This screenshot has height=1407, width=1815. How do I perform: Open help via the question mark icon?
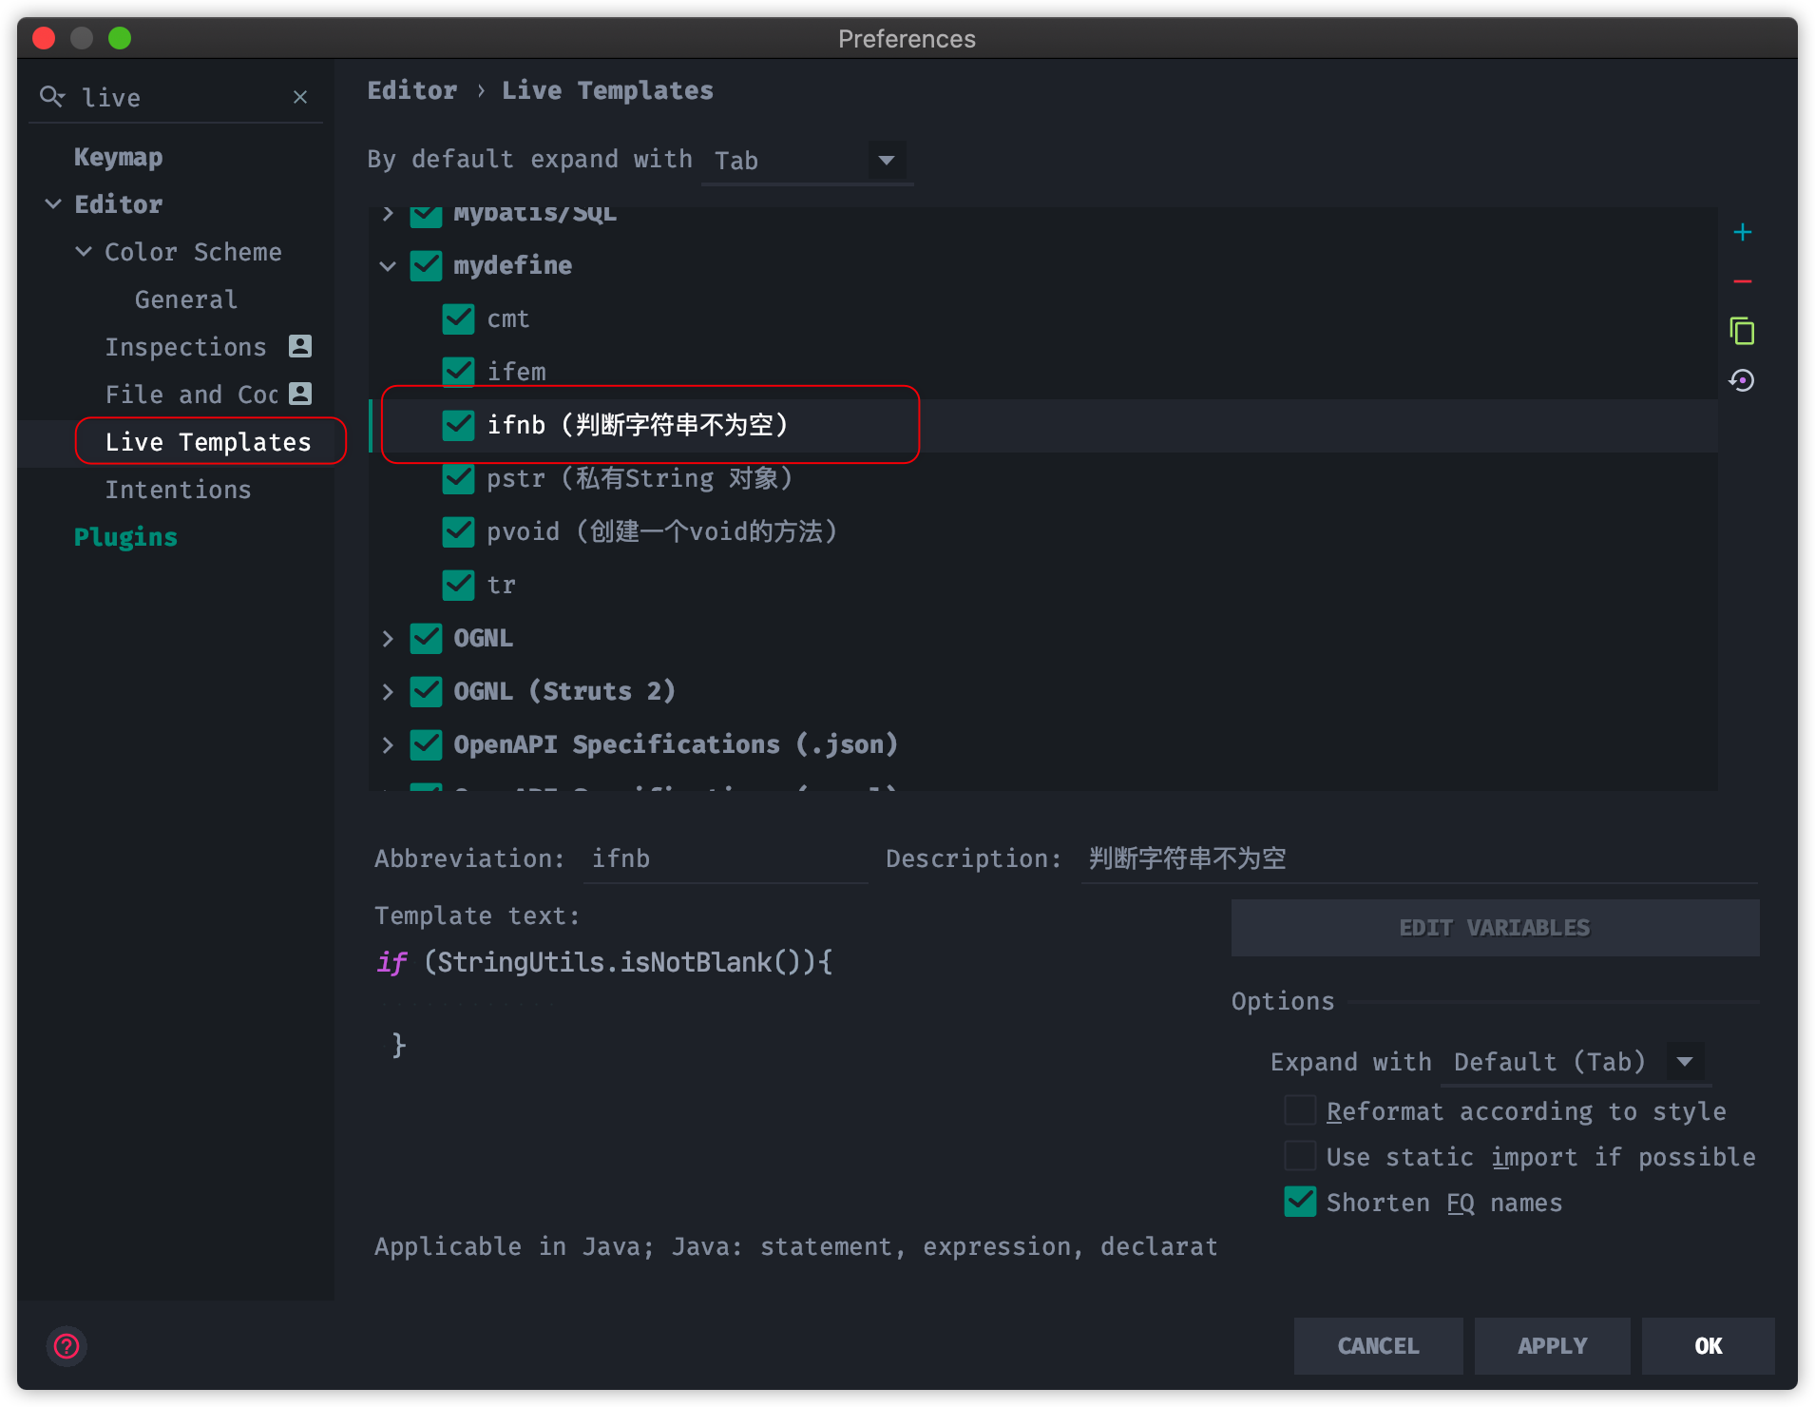tap(67, 1345)
